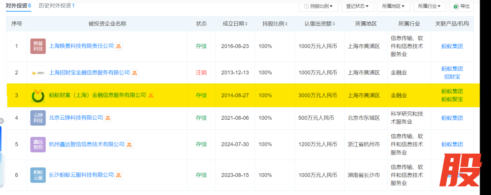Export table with 导出 button
Screen dimensions: 491x195
[x=461, y=6]
